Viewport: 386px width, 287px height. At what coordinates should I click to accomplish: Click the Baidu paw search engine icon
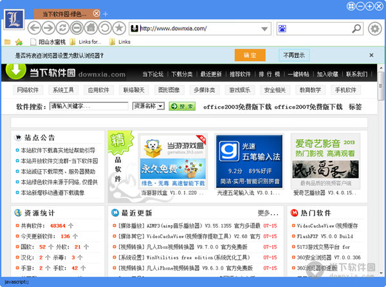coord(282,28)
